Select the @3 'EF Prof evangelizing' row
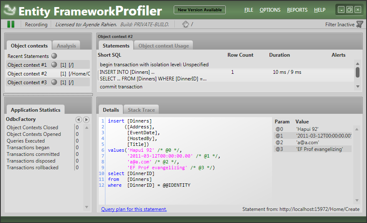Screen dimensions: 367x223 tap(313, 149)
